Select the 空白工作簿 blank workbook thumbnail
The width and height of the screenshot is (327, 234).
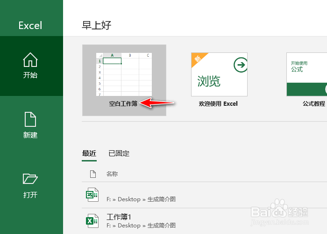pos(124,74)
